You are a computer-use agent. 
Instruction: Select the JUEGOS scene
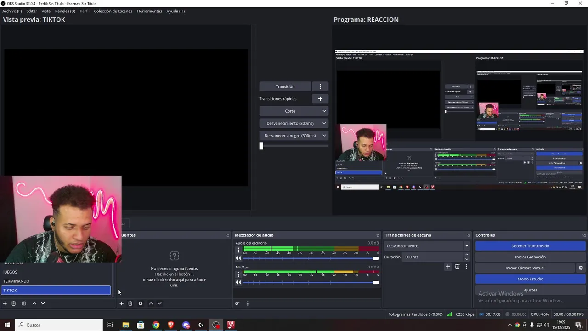pyautogui.click(x=56, y=272)
